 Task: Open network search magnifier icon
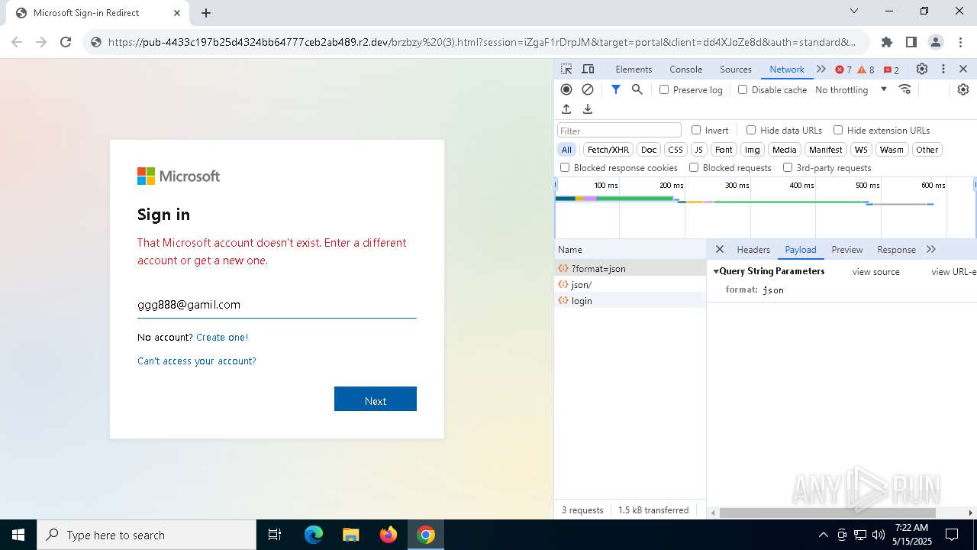pyautogui.click(x=637, y=89)
